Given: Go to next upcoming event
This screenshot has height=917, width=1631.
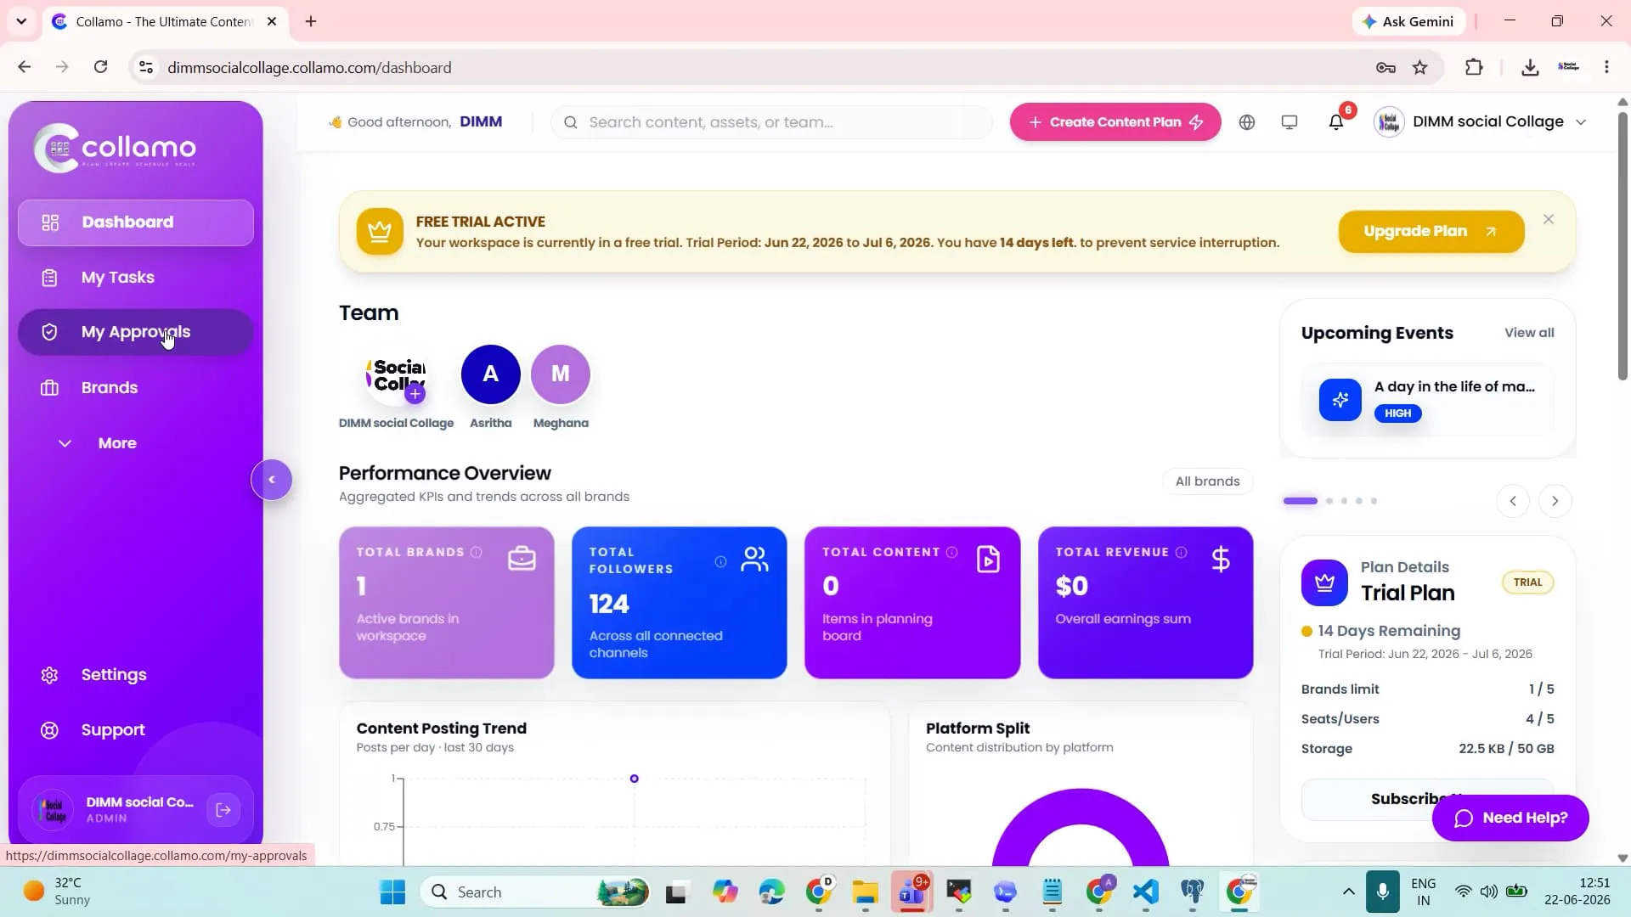Looking at the screenshot, I should [x=1555, y=501].
